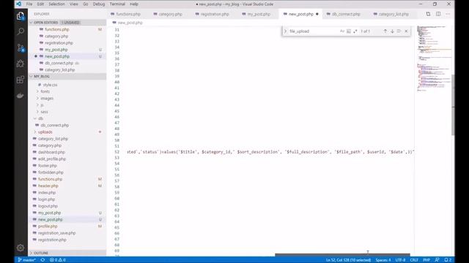This screenshot has width=469, height=263.
Task: Open the Manage gear menu
Action: 21,248
